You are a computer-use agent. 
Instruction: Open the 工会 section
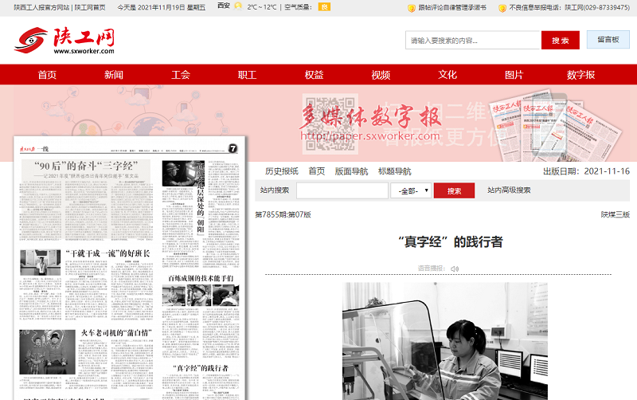pos(181,75)
